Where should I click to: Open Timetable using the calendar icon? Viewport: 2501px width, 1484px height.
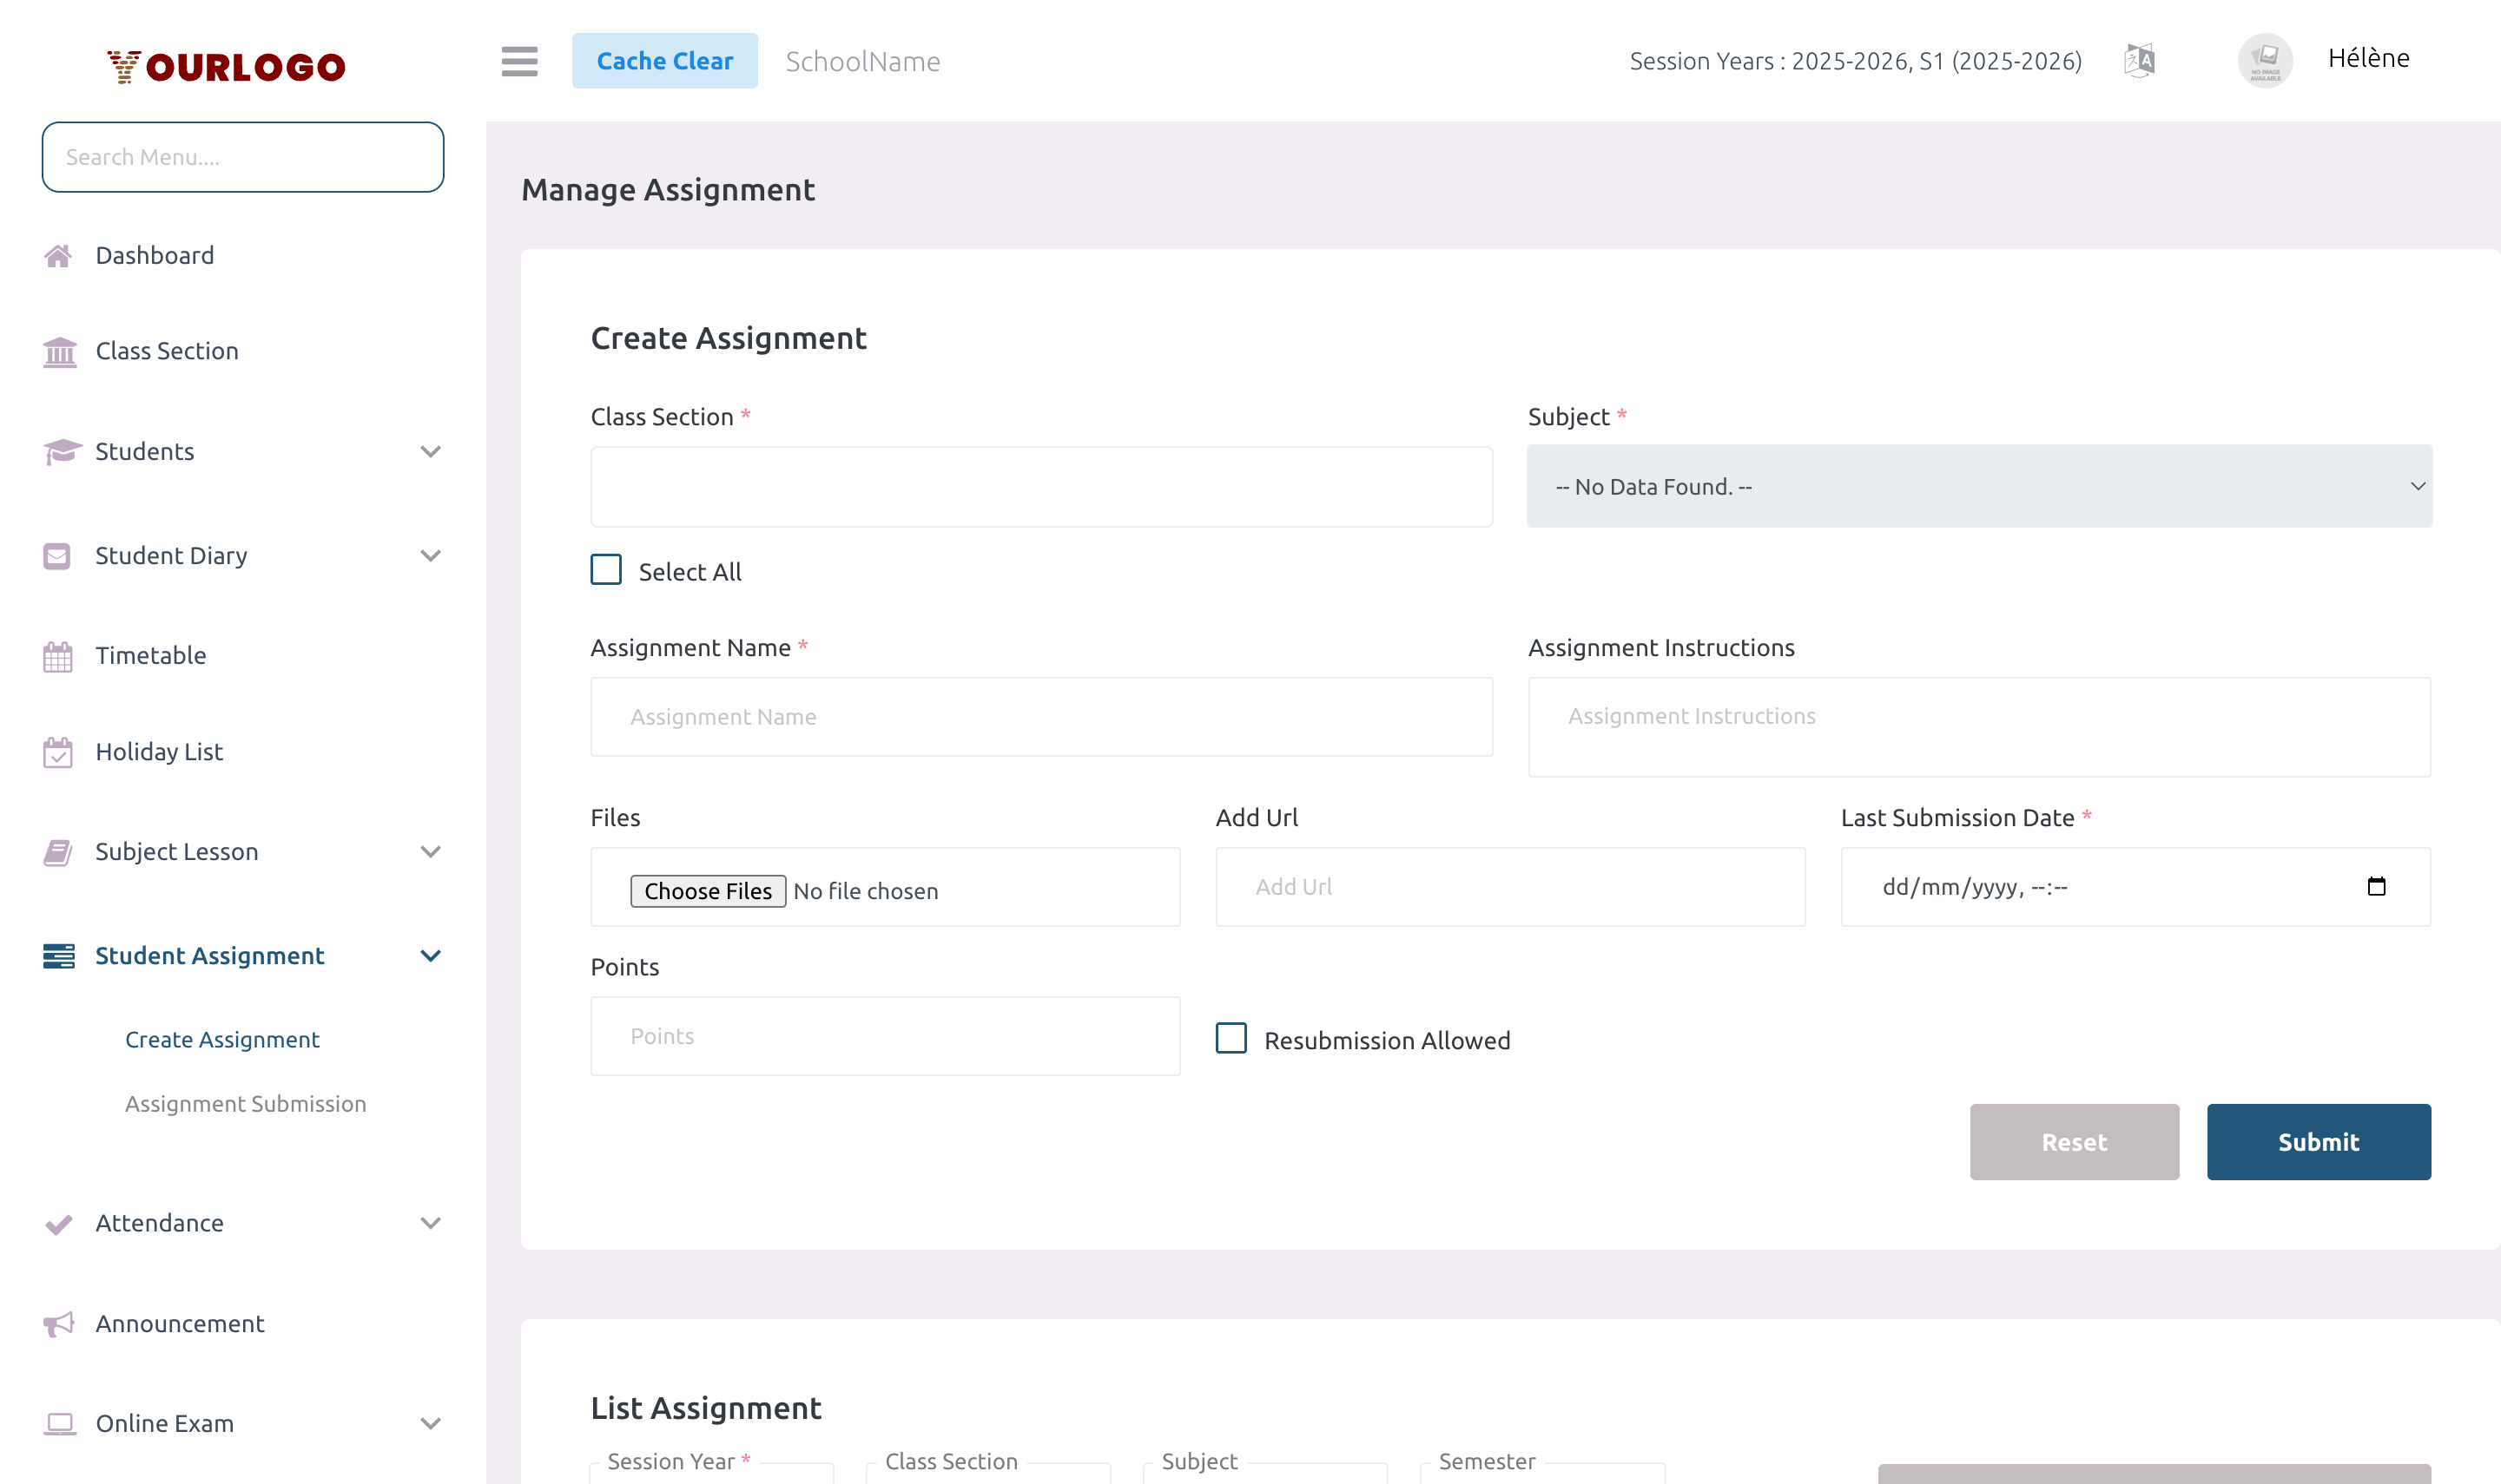(x=58, y=656)
